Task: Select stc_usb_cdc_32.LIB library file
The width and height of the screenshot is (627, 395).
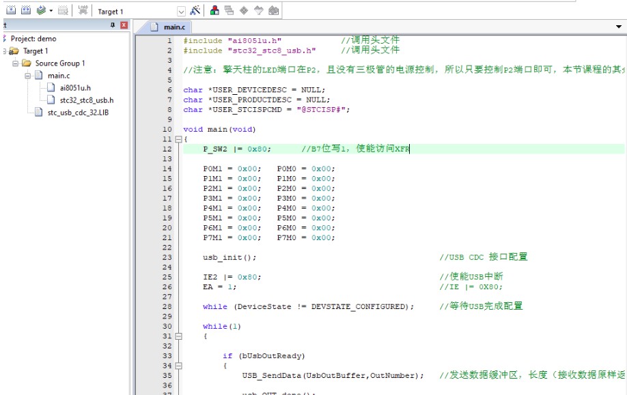Action: [78, 113]
